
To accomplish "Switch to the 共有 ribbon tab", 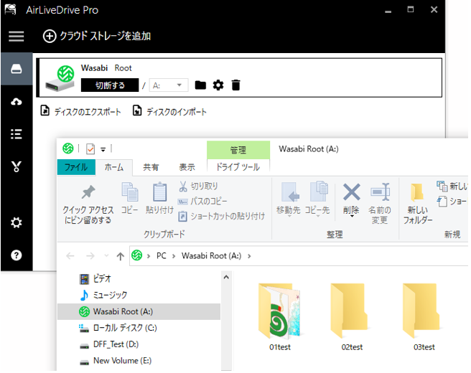I will (x=151, y=167).
